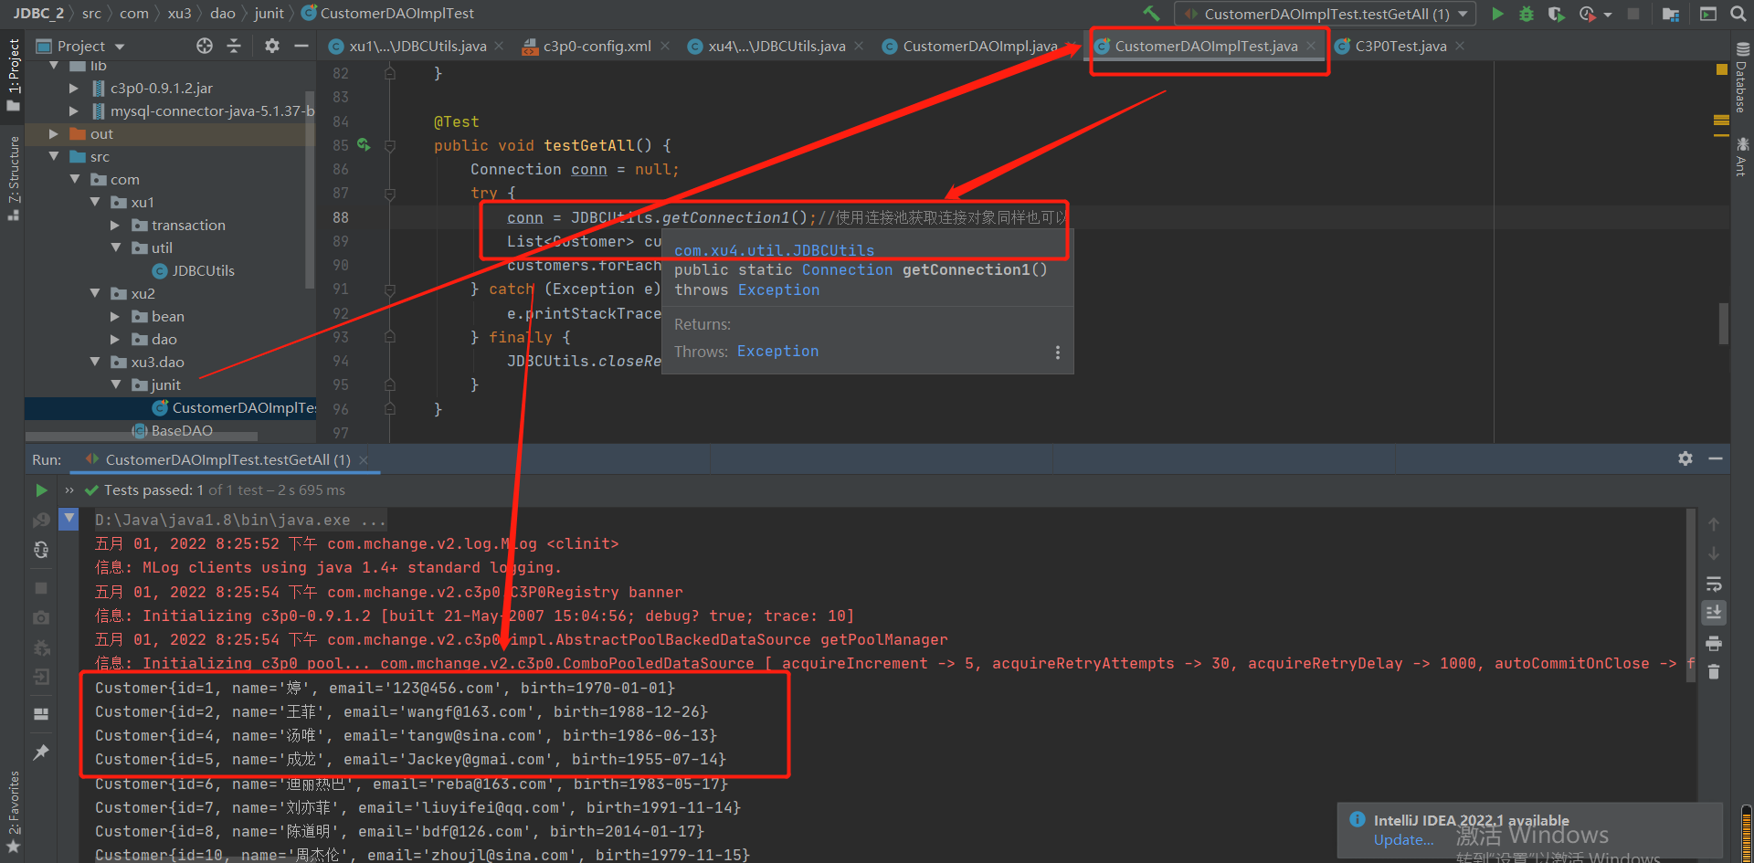Close the C3P0Test.java tab
The image size is (1754, 863).
(x=1460, y=46)
